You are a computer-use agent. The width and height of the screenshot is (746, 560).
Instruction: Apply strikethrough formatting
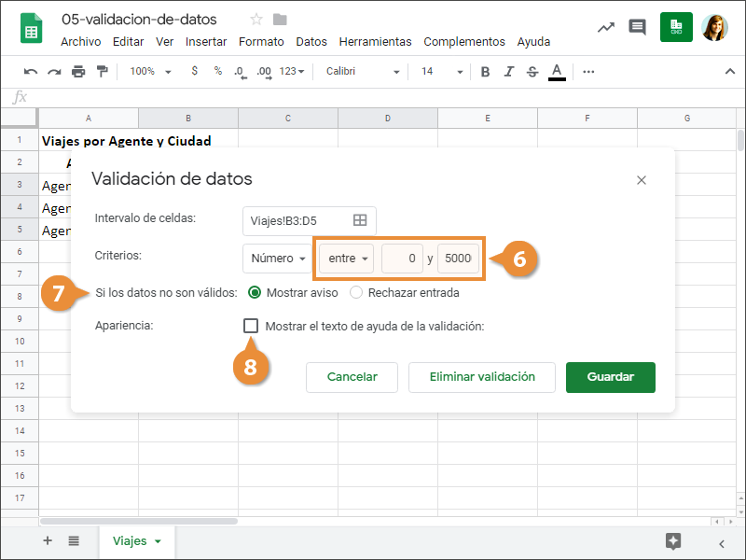coord(532,72)
